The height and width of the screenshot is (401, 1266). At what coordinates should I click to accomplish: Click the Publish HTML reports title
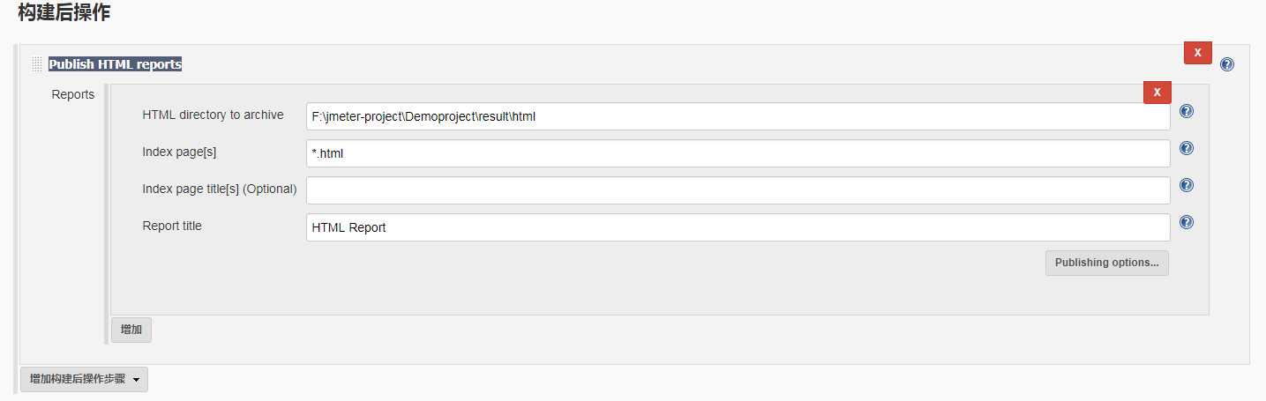point(115,64)
